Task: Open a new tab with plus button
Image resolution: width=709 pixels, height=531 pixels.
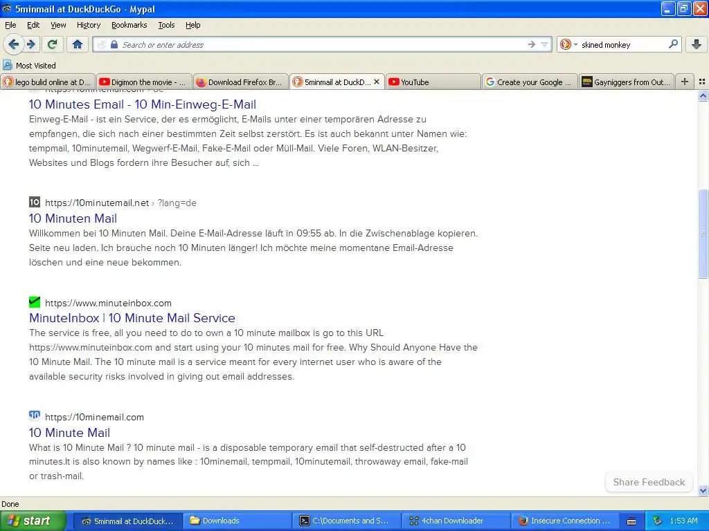Action: (x=685, y=82)
